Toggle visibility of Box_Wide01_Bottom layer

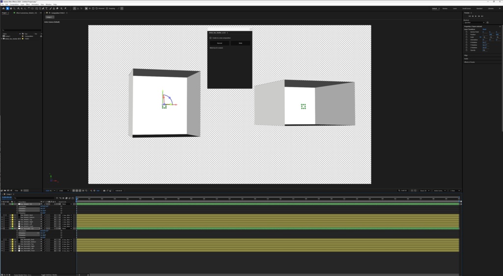click(2, 217)
